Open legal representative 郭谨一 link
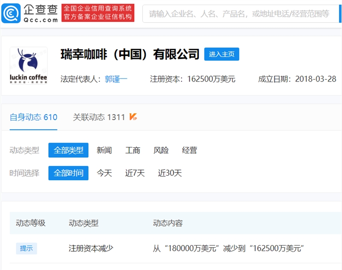Screen dimensions: 342x270 [116, 79]
